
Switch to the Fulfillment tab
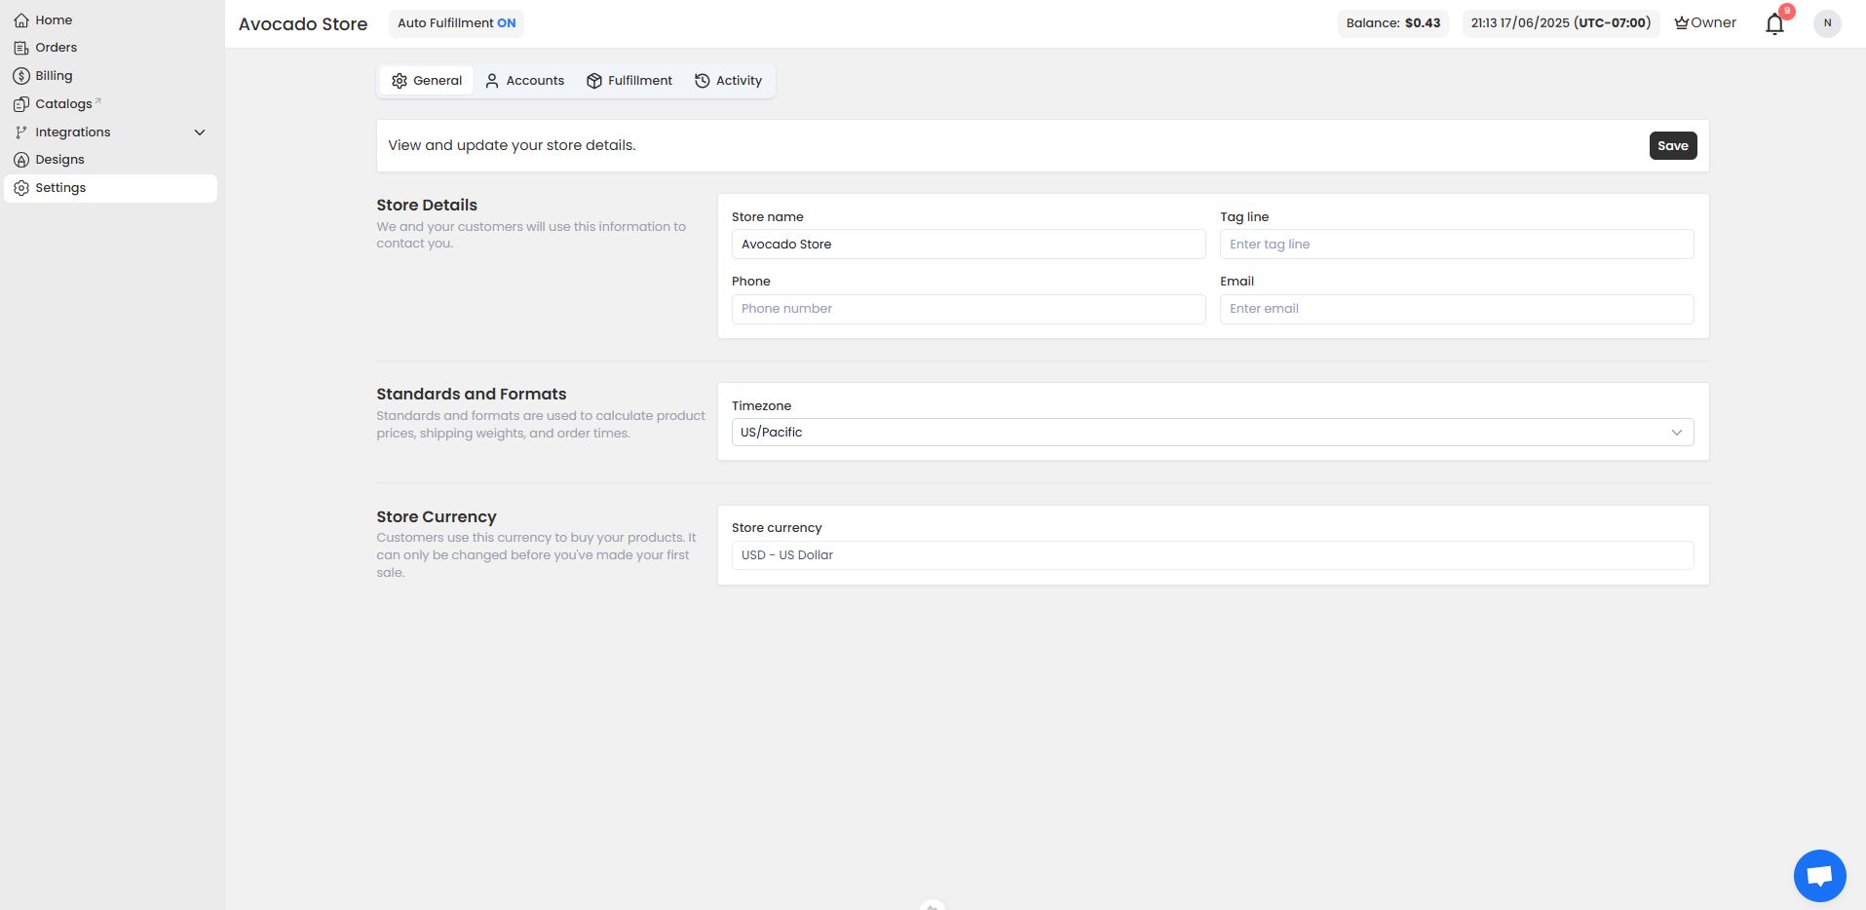[x=629, y=81]
